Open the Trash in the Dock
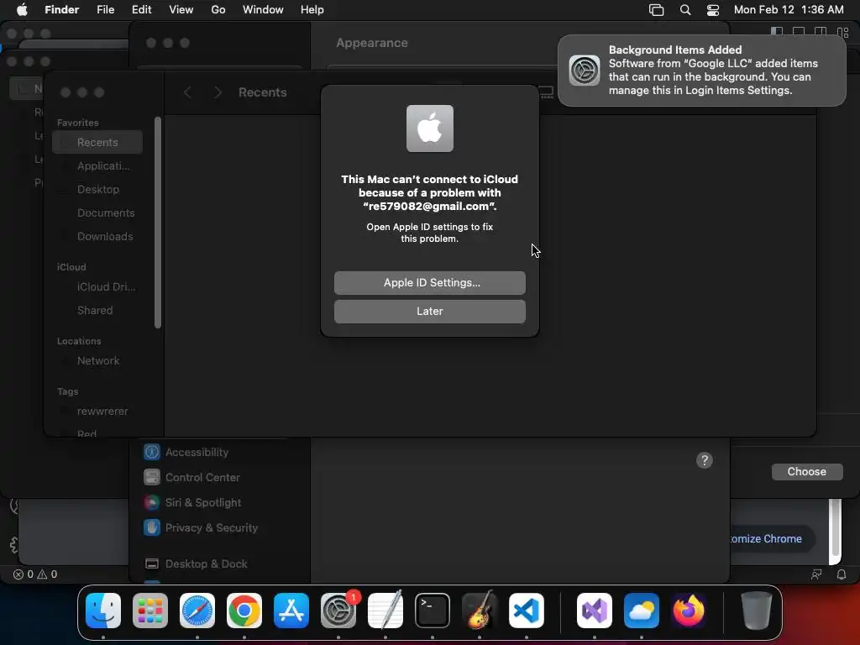The image size is (860, 645). pyautogui.click(x=757, y=611)
